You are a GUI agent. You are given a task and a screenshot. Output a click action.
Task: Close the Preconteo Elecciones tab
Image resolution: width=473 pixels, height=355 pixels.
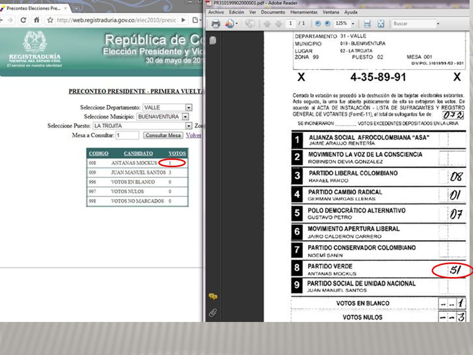65,8
